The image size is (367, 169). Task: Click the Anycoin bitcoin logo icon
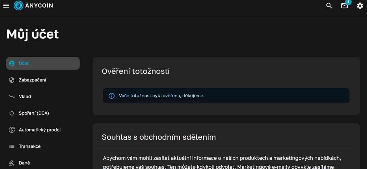point(19,6)
